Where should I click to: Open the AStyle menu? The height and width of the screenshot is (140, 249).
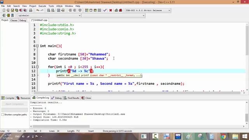click(59, 6)
